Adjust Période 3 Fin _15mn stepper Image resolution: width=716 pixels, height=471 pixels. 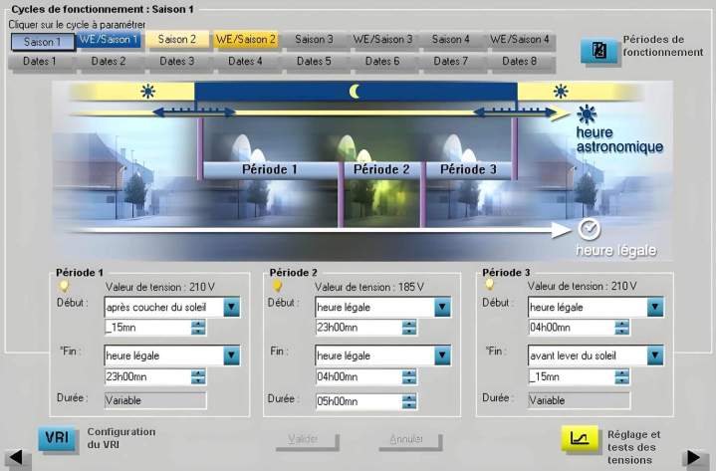(x=622, y=377)
